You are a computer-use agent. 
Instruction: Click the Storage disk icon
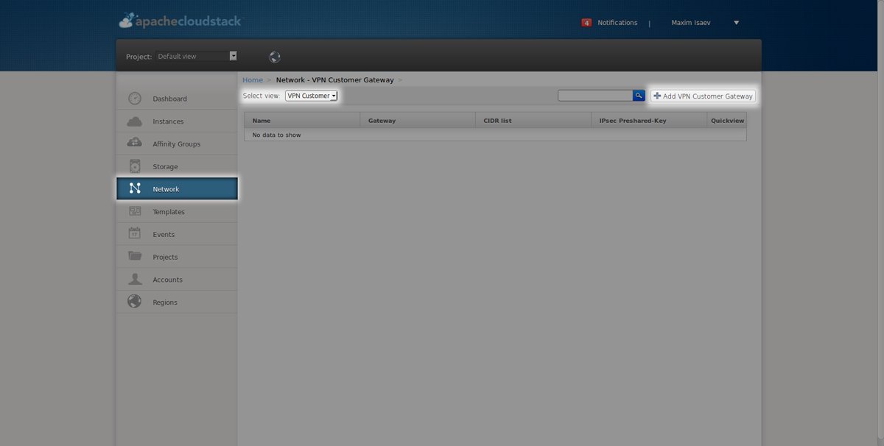(135, 166)
